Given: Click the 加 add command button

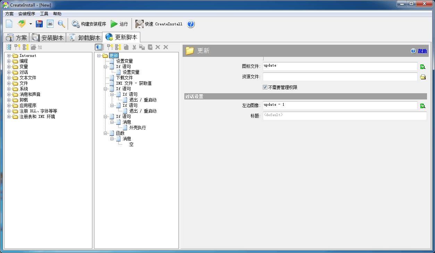Looking at the screenshot, I should tap(36, 47).
